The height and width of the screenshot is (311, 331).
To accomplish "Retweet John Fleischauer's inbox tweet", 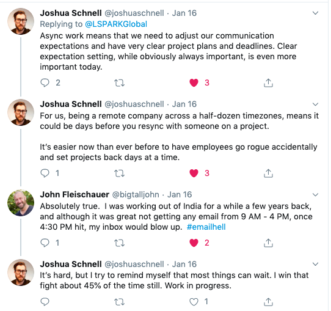I will 120,243.
